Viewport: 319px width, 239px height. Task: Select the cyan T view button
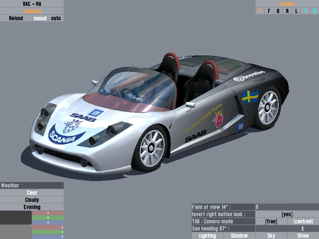click(305, 11)
